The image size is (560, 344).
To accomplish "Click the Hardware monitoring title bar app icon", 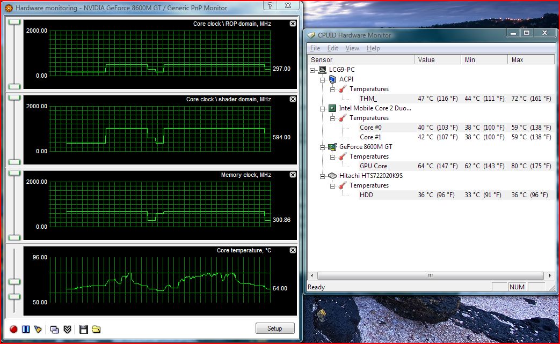I will tap(9, 8).
